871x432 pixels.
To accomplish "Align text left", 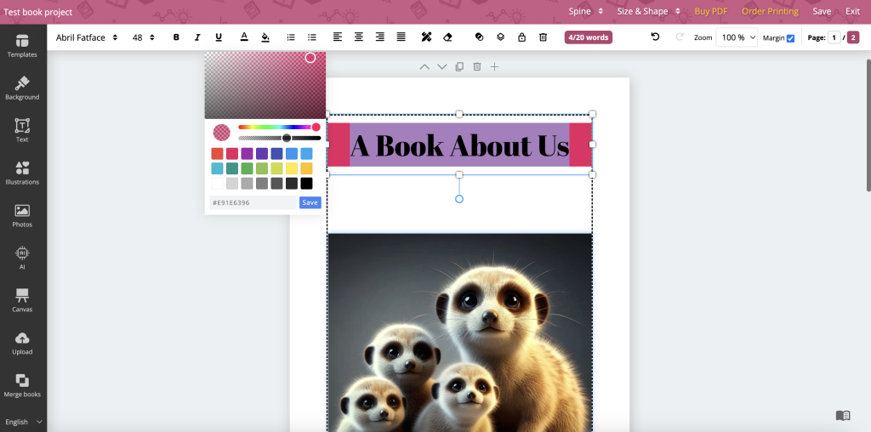I will [x=337, y=37].
